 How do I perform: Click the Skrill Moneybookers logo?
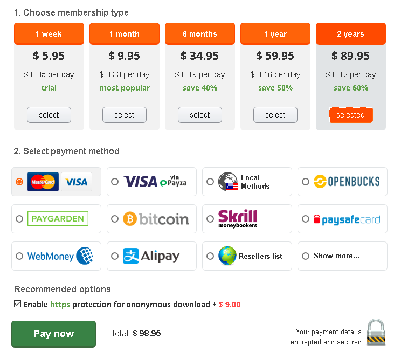pyautogui.click(x=238, y=219)
